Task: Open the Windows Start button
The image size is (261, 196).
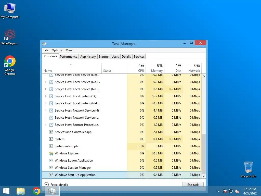Action: tap(6, 191)
